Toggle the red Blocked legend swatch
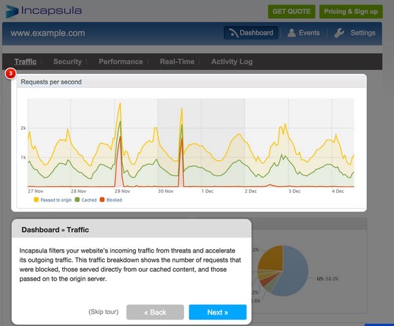Viewport: 394px width, 326px height. (102, 200)
